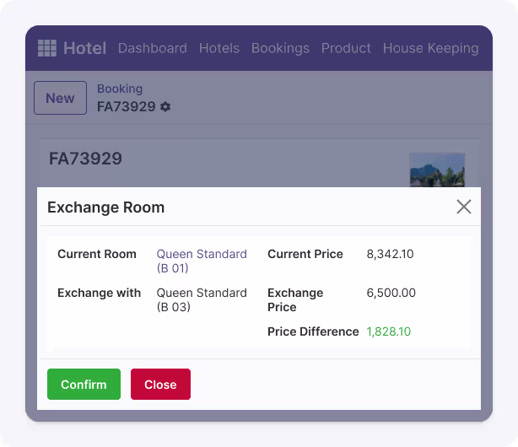Open the House Keeping menu

click(430, 48)
